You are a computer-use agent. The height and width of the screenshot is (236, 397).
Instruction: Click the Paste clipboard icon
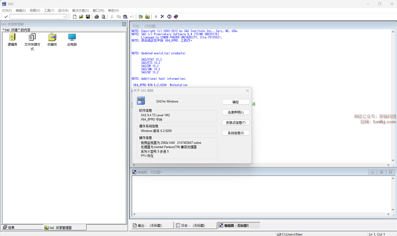point(125,17)
